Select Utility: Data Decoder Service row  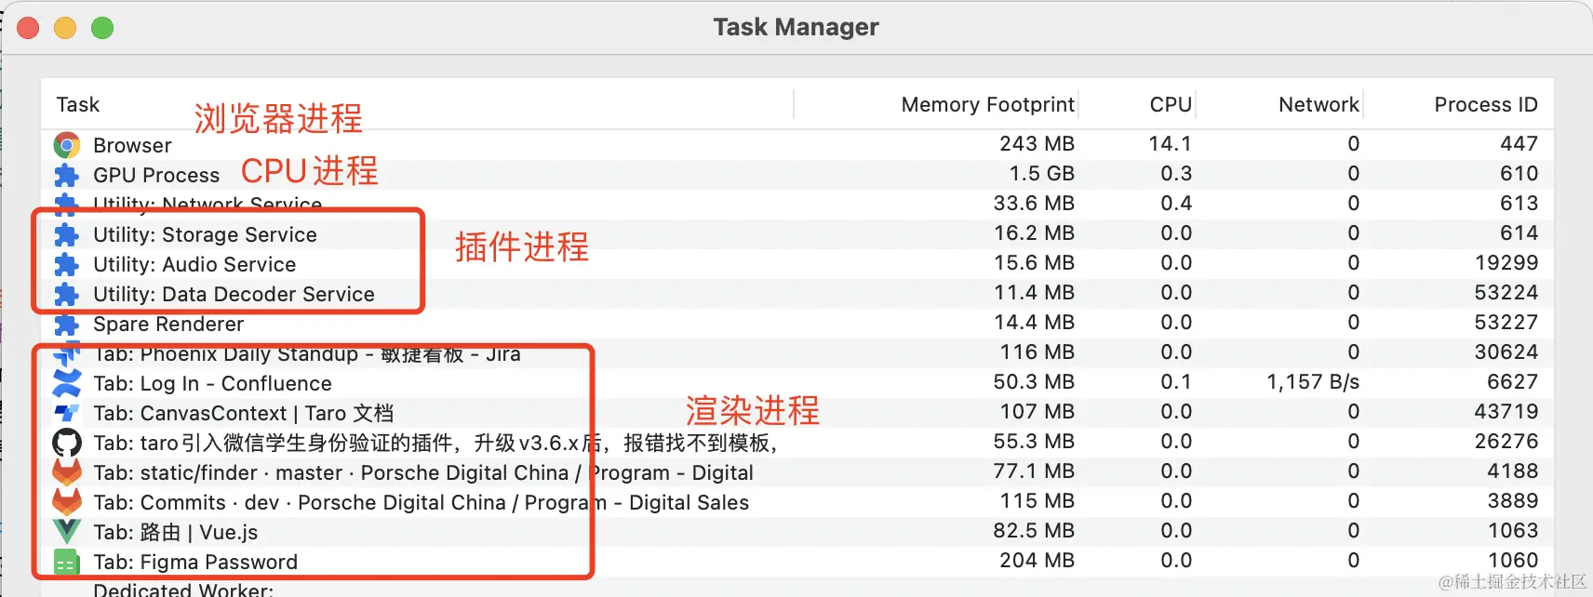point(234,294)
